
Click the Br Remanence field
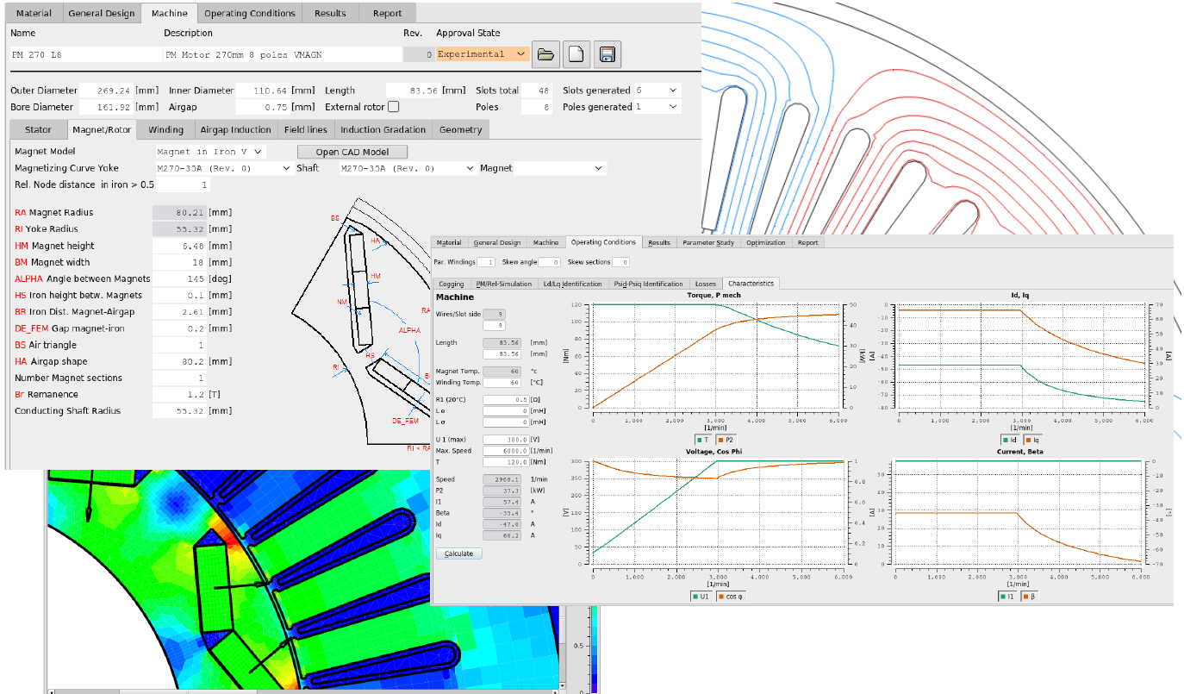point(180,394)
